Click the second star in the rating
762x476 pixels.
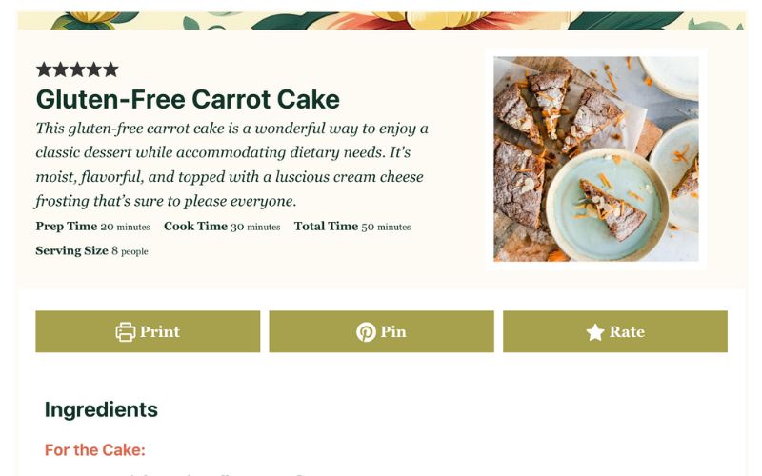(x=61, y=69)
